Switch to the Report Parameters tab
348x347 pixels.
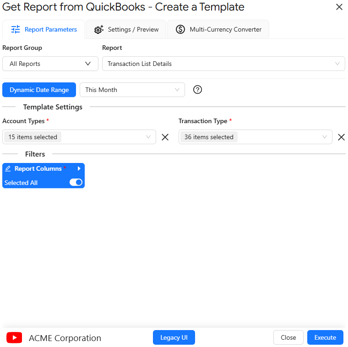click(x=43, y=29)
